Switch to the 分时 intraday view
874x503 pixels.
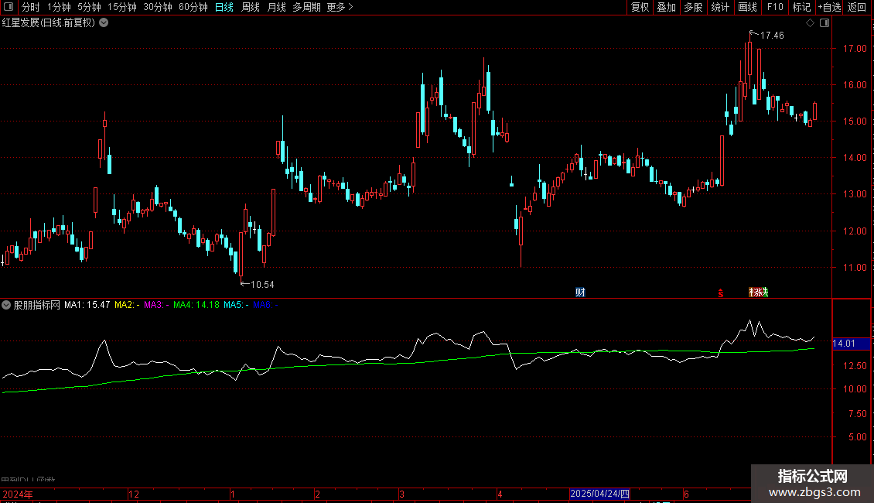pos(31,7)
